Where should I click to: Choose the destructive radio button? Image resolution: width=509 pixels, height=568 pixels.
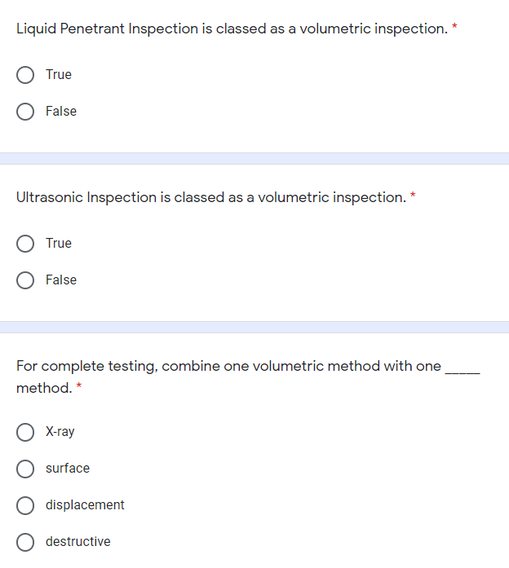[25, 542]
